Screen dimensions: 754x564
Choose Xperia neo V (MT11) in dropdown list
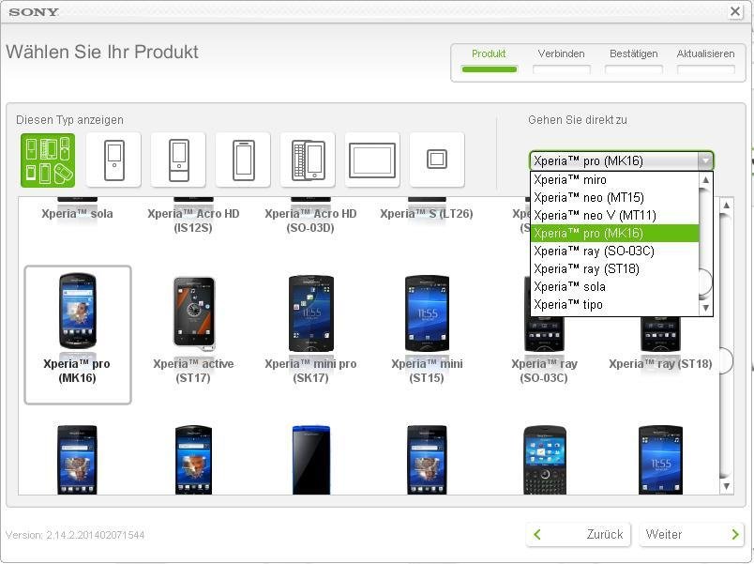pyautogui.click(x=614, y=215)
